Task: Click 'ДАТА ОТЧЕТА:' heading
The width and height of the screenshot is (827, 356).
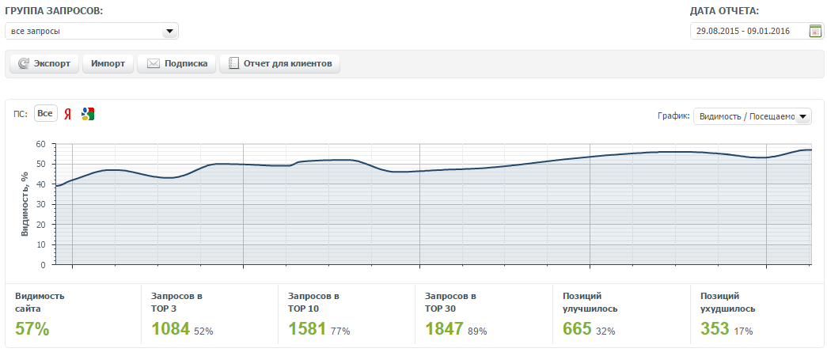Action: click(x=724, y=10)
